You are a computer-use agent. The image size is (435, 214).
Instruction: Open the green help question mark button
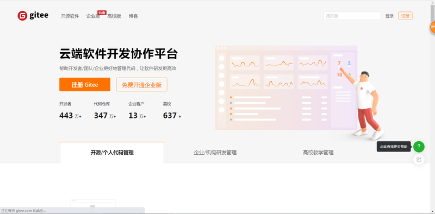(x=419, y=147)
